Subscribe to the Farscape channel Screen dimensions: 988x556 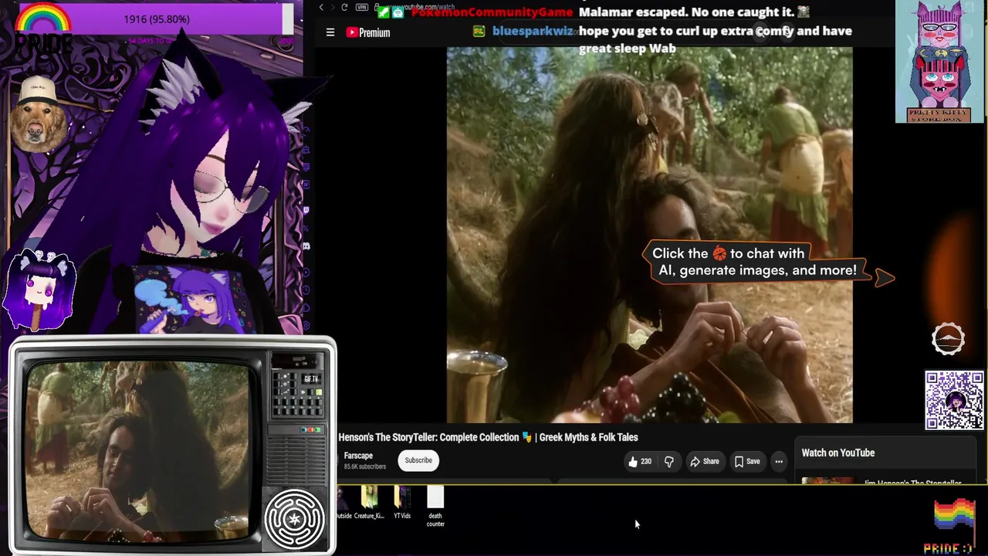(418, 460)
